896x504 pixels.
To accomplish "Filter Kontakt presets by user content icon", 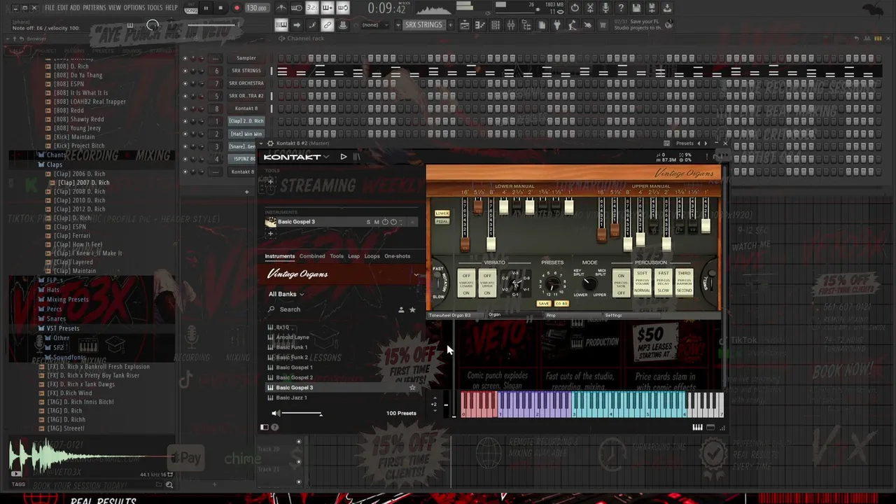I will point(401,309).
